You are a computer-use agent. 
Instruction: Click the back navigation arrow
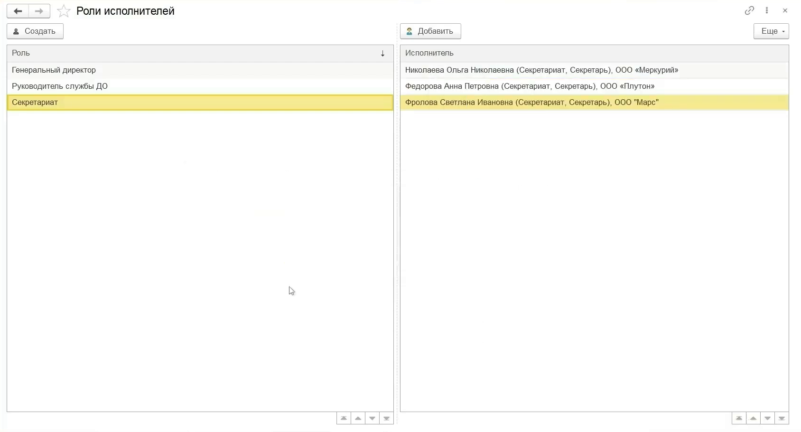18,11
